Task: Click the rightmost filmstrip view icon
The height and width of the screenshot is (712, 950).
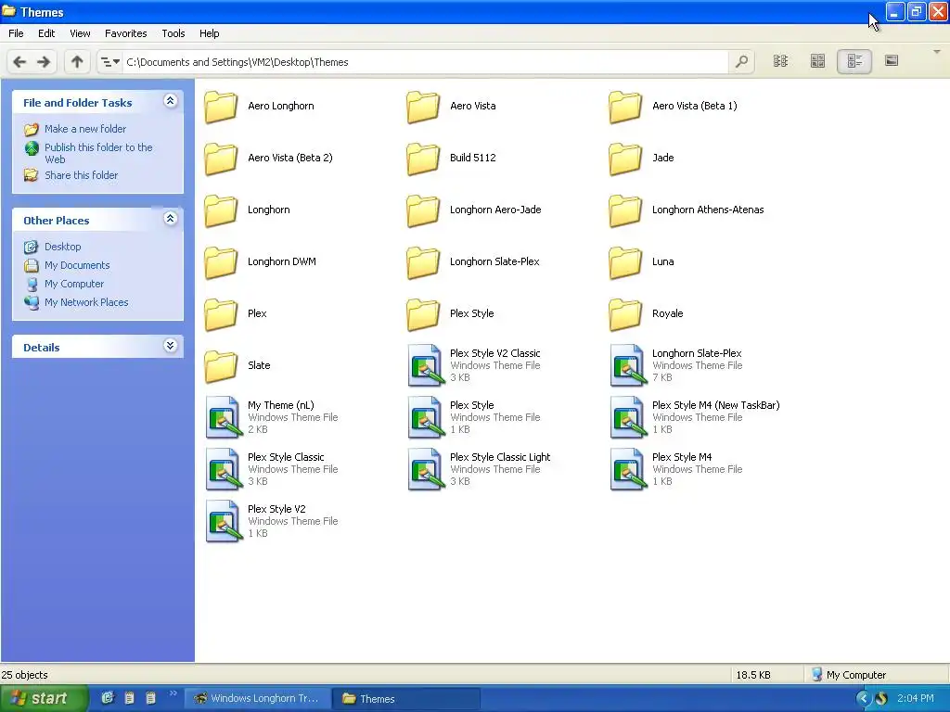Action: (892, 60)
